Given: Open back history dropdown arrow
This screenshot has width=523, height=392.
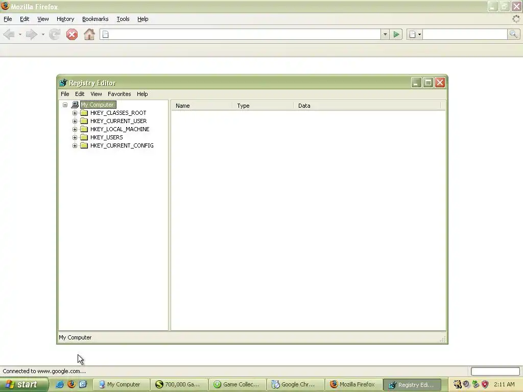Looking at the screenshot, I should [20, 34].
